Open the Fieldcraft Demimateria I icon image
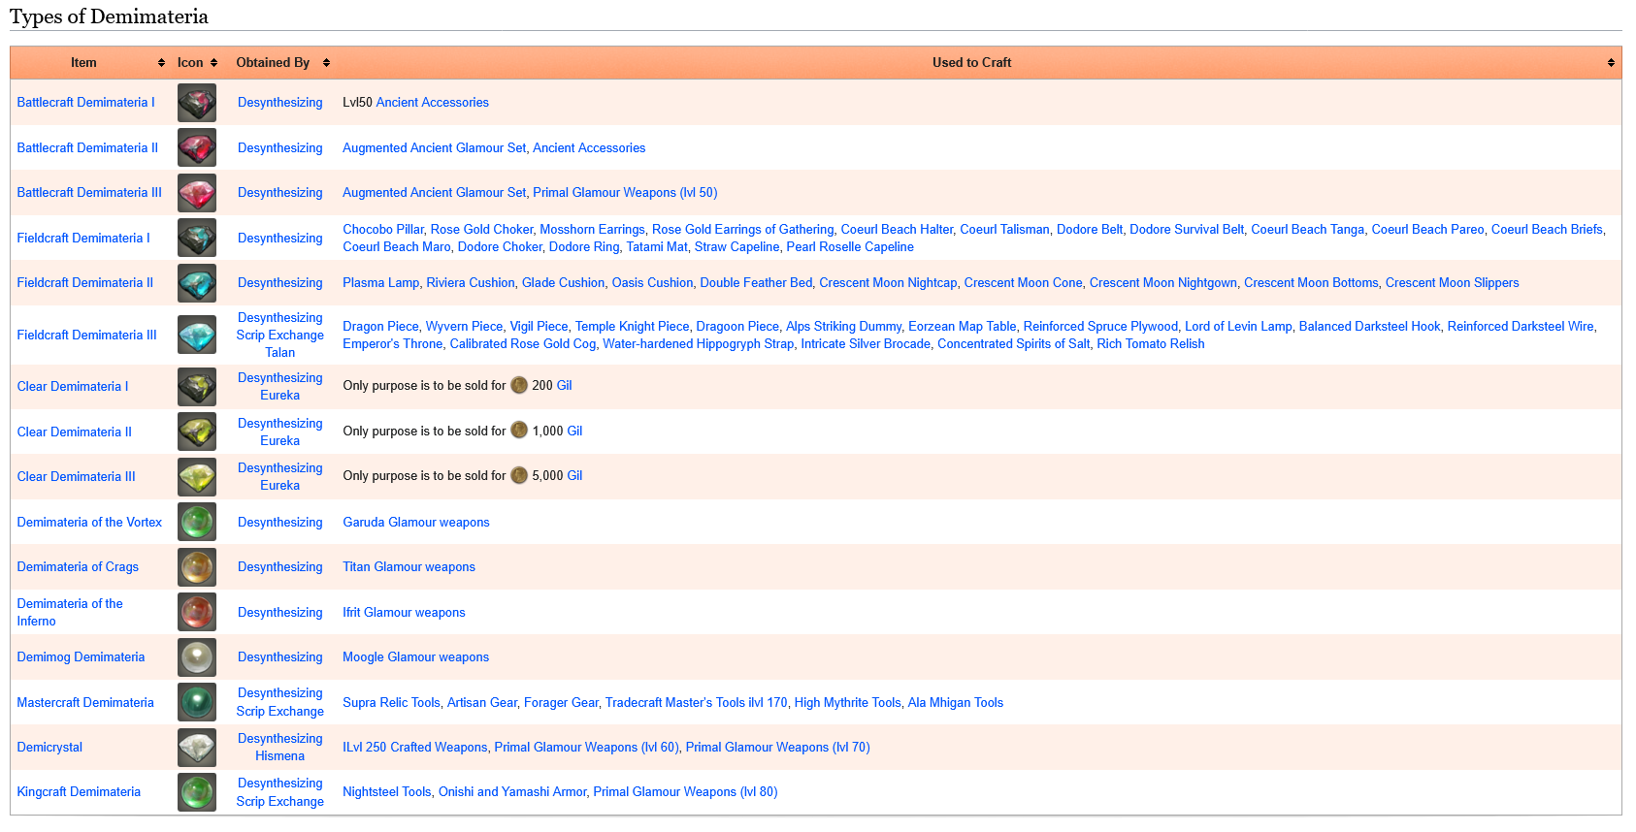 coord(197,238)
